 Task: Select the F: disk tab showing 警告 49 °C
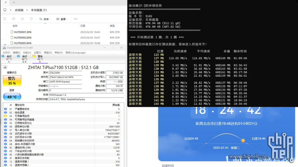[40, 59]
